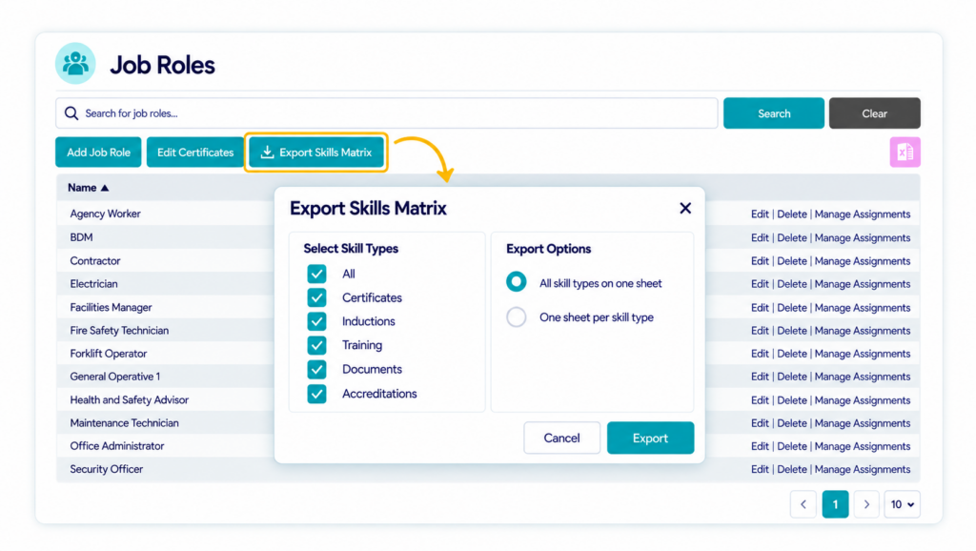The image size is (976, 551).
Task: Click the Security Officer row name
Action: coord(107,469)
